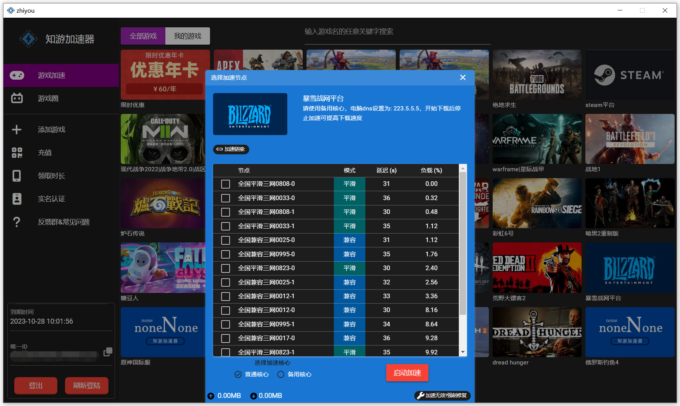The height and width of the screenshot is (406, 680).
Task: Open the 荒野大镖客2 game thumbnail
Action: 537,267
